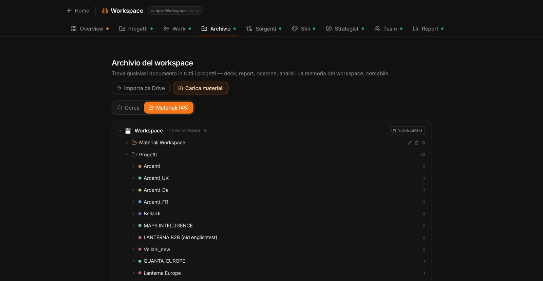Collapse the Workspace root node
Image resolution: width=543 pixels, height=281 pixels.
[x=120, y=131]
